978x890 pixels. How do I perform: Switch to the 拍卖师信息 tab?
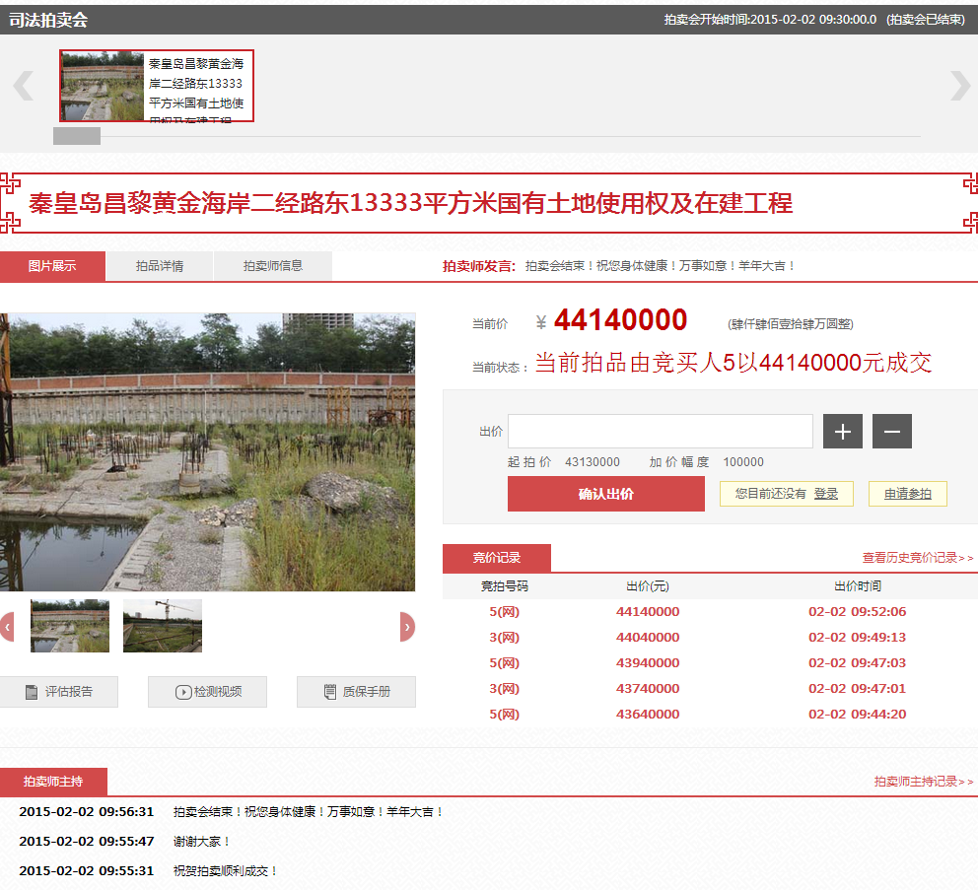click(272, 266)
